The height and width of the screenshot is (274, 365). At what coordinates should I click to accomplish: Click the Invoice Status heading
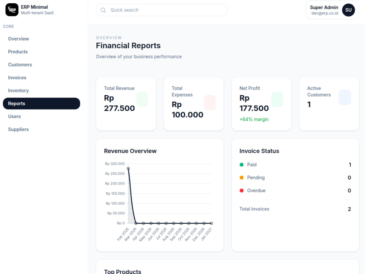point(259,151)
